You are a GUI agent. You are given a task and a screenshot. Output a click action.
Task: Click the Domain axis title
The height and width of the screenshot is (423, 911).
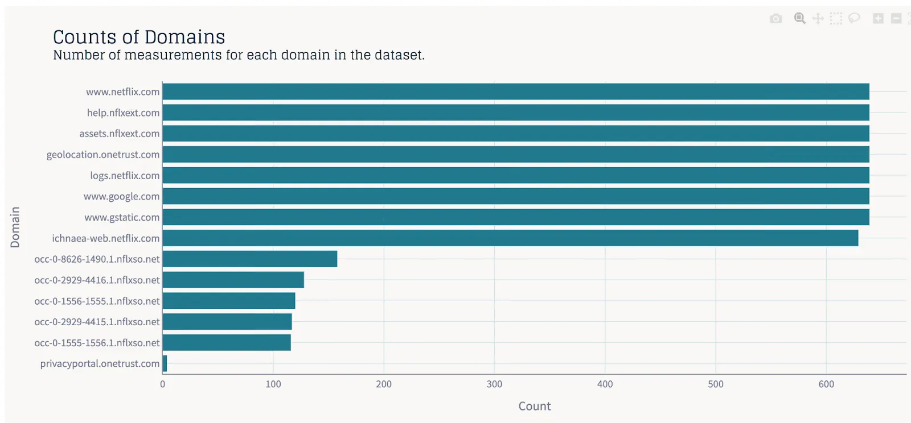(15, 227)
